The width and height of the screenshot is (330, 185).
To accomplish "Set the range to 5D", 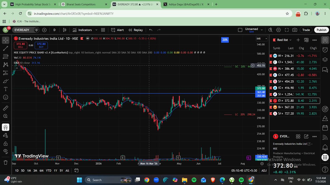I will (x=23, y=170).
